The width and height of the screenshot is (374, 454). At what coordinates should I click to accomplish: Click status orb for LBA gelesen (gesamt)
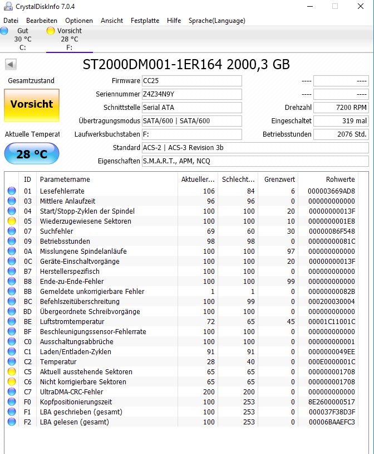[12, 422]
